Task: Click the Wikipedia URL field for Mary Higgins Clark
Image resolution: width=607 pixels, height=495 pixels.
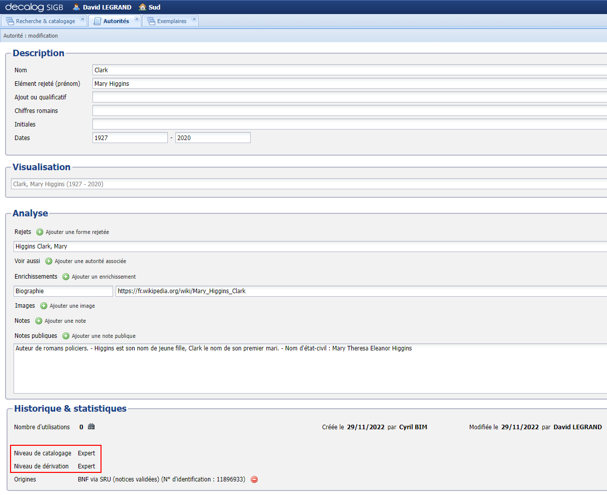Action: tap(251, 291)
